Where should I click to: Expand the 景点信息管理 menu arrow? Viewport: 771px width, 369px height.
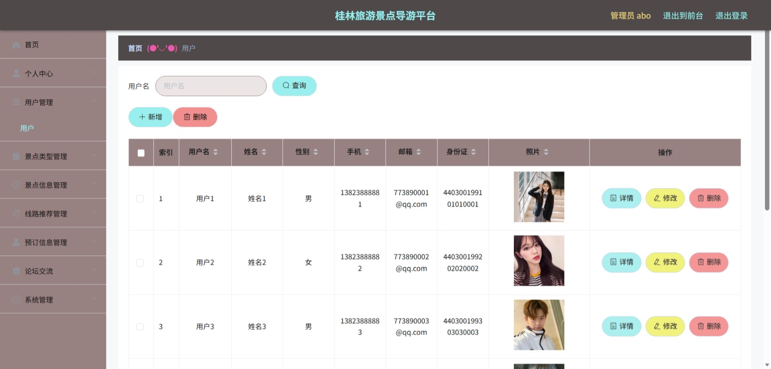coord(94,184)
